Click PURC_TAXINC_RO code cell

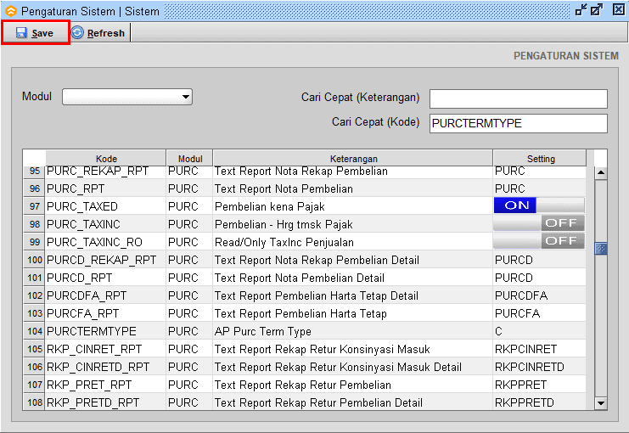click(x=106, y=242)
